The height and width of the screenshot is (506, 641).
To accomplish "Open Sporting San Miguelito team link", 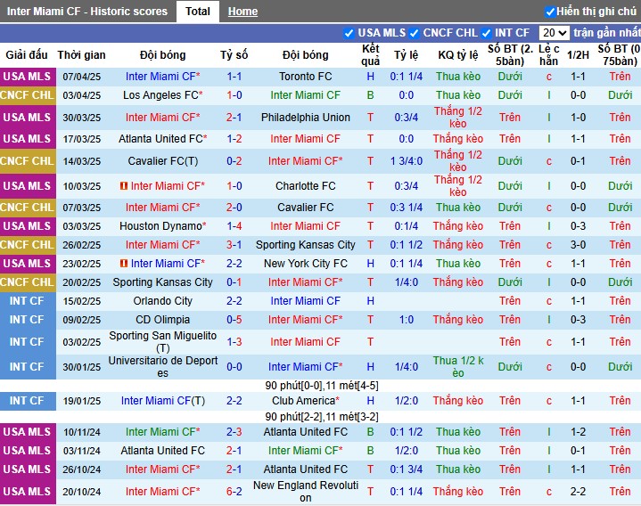I will point(163,342).
